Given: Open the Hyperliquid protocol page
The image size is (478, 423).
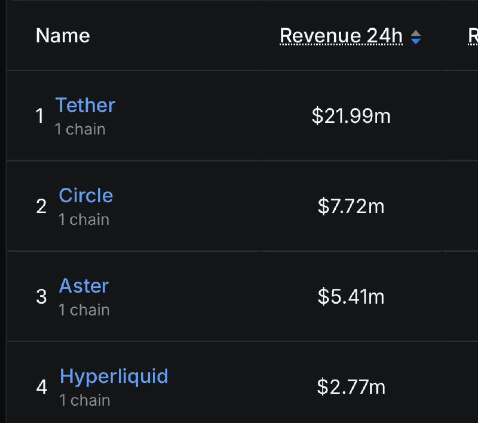Looking at the screenshot, I should (x=114, y=376).
